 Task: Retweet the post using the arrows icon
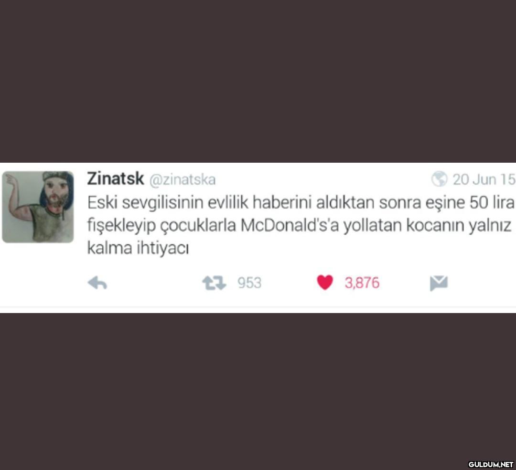click(214, 282)
